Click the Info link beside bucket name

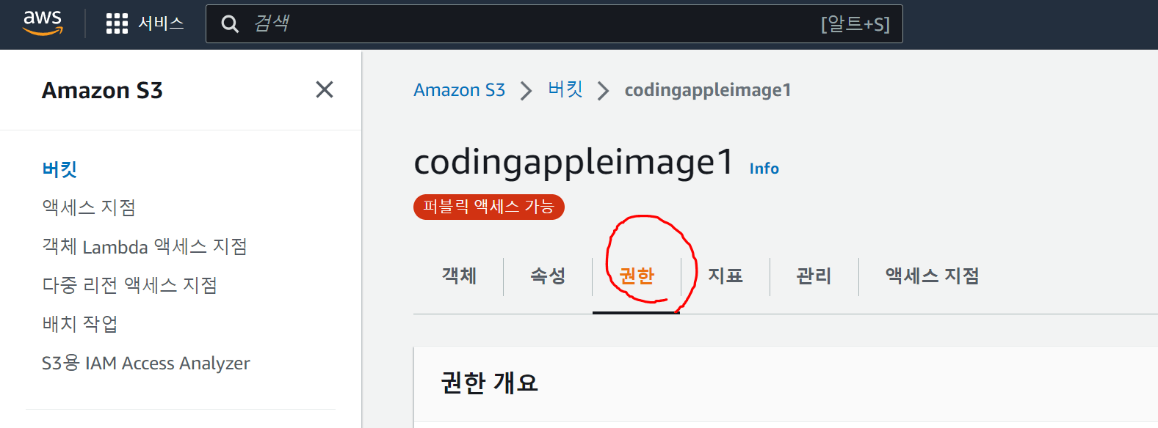click(764, 169)
